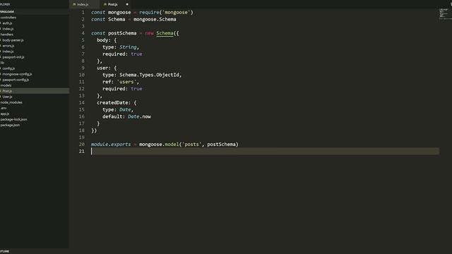The image size is (452, 254).
Task: Click 'createdDate' key on line 14
Action: click(x=112, y=103)
